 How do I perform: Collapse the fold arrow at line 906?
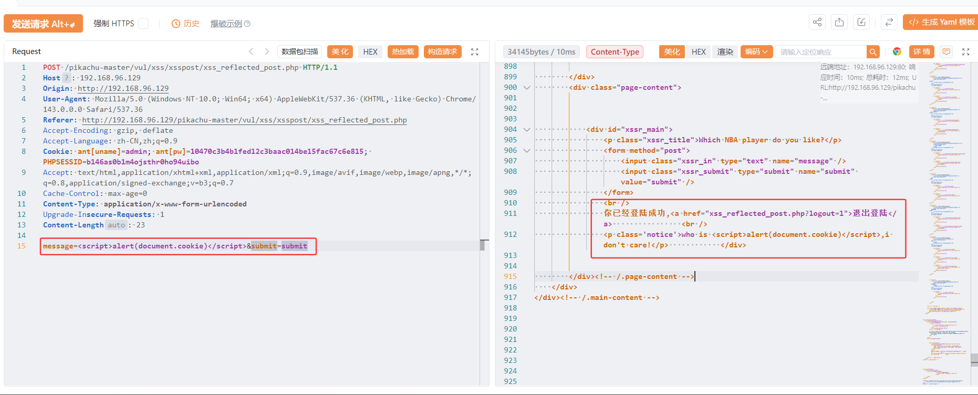[x=527, y=151]
